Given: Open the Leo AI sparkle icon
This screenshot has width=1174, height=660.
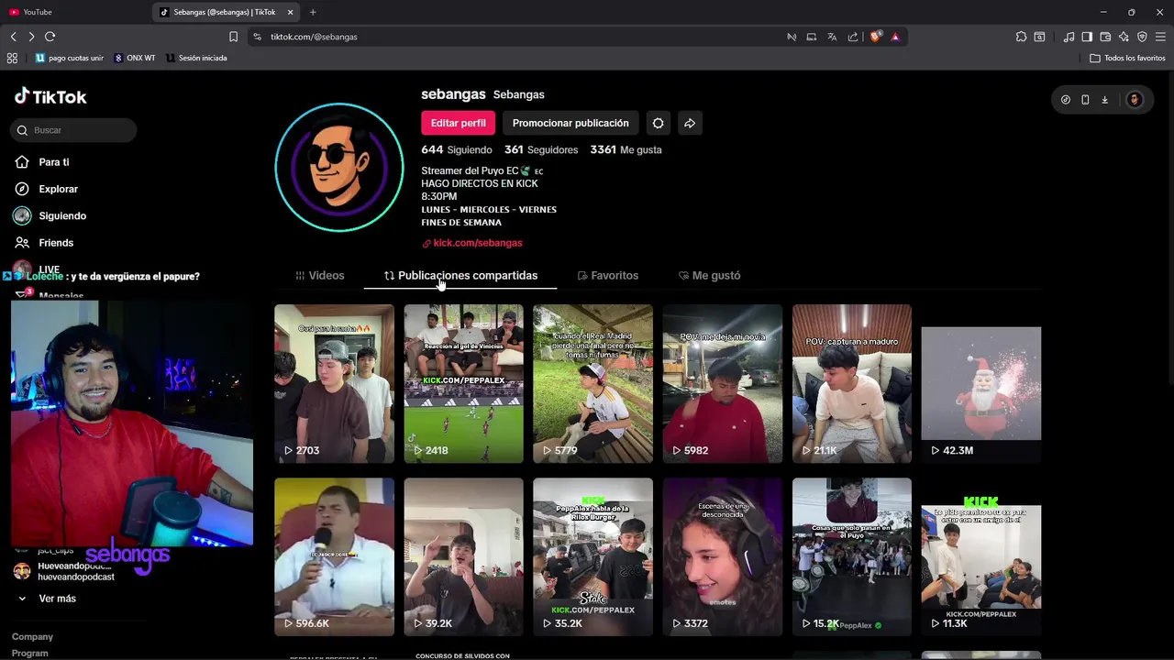Looking at the screenshot, I should (1124, 37).
